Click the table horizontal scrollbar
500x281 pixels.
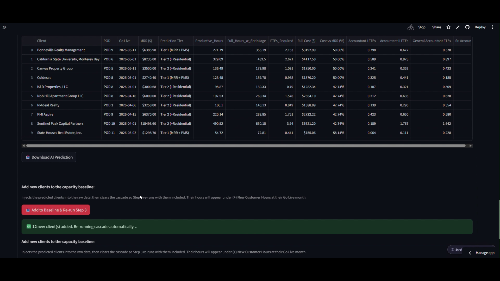tap(246, 146)
